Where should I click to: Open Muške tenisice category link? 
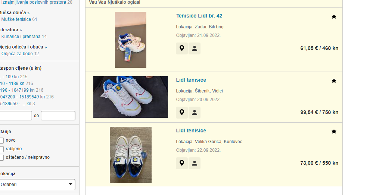click(x=16, y=19)
